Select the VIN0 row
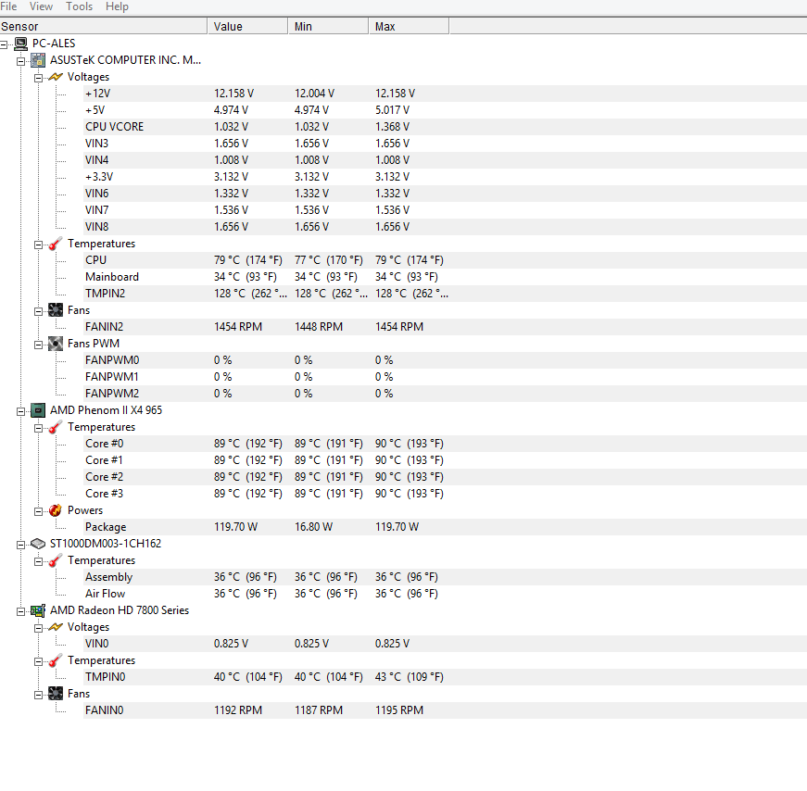807x791 pixels. pos(445,644)
